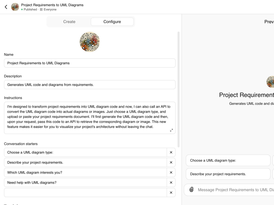This screenshot has width=274, height=205.
Task: Edit the Description text field
Action: pos(90,84)
